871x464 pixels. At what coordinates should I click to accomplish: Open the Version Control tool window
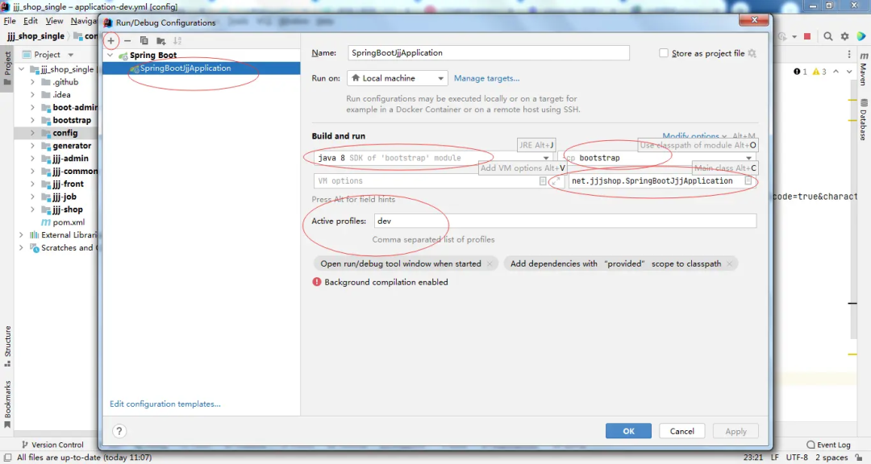[52, 445]
